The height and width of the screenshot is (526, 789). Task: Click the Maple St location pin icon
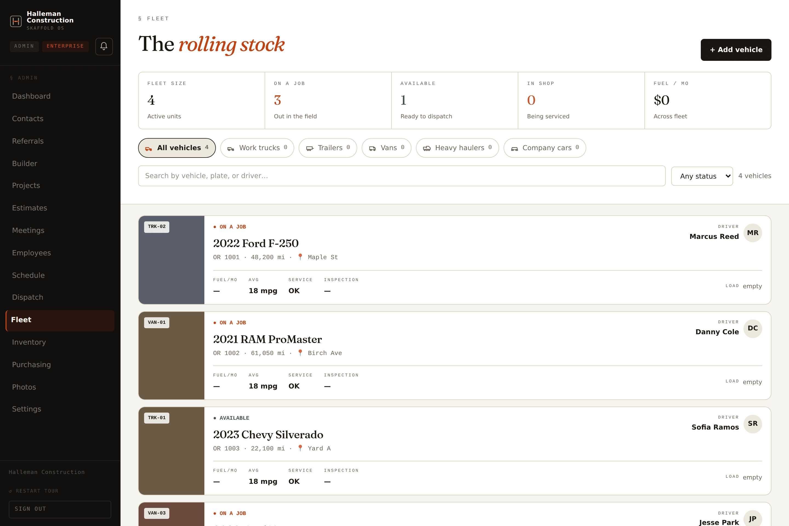300,257
